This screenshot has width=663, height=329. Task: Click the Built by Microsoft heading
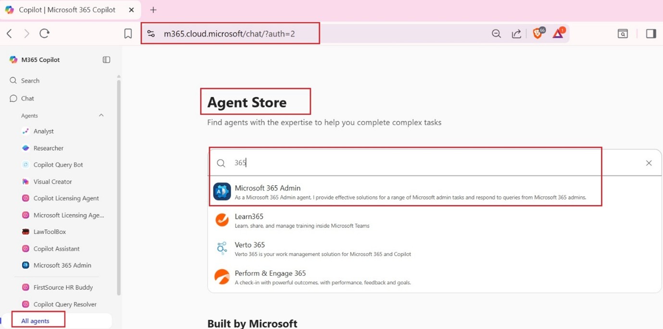252,323
